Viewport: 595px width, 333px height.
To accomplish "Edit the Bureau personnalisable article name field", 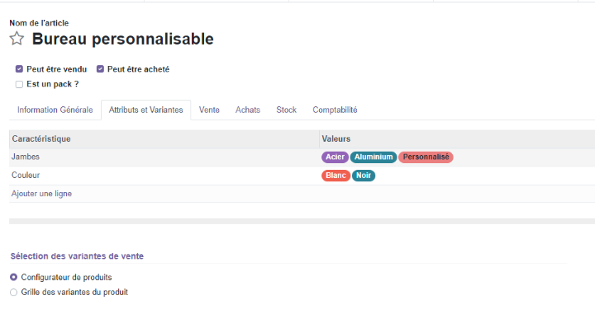I will click(122, 39).
